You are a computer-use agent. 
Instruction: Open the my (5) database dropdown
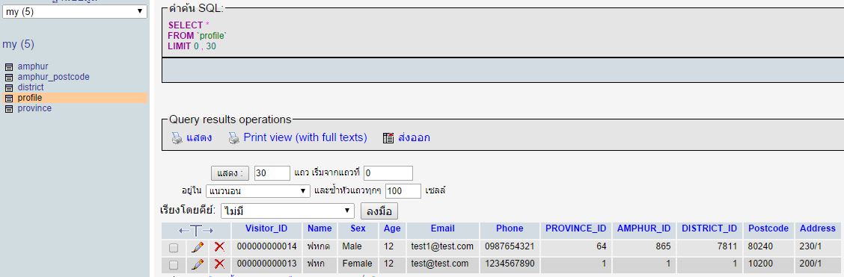click(x=75, y=11)
